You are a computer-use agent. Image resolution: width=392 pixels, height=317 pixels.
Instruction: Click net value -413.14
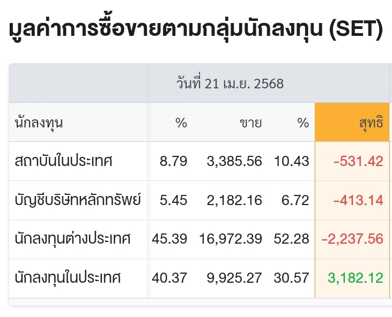coord(358,200)
